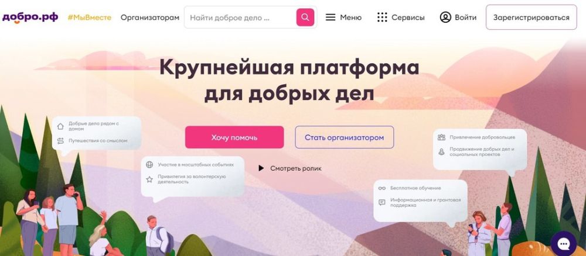Click the star icon for volunteer privileges
Viewport: 586px width, 256px height.
click(x=149, y=179)
